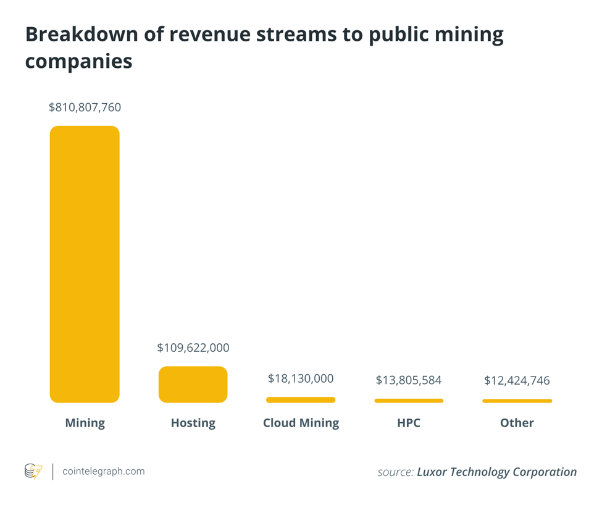
Task: Click the thin Other category bar
Action: point(517,401)
